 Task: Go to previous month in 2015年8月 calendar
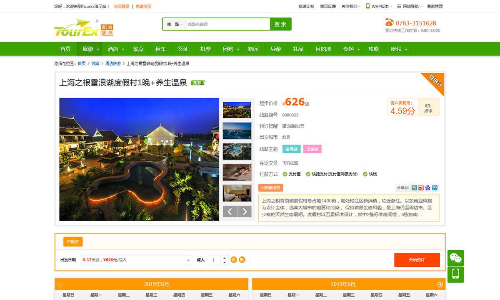point(60,284)
